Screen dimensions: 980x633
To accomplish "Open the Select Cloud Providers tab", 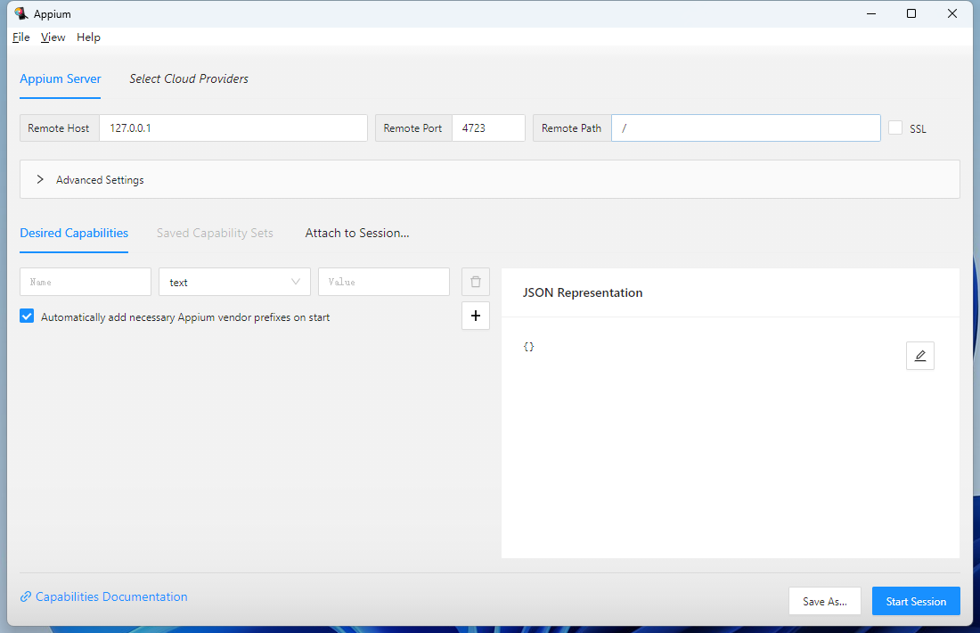I will 189,78.
